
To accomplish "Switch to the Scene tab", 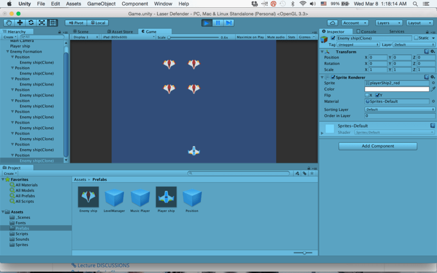I will coord(81,31).
